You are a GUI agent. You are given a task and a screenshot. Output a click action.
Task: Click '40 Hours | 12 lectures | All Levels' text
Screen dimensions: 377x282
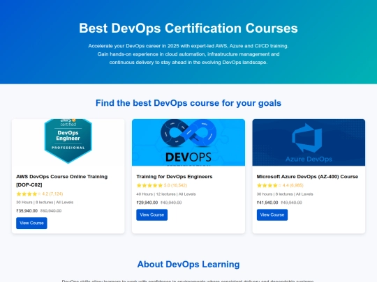166,194
